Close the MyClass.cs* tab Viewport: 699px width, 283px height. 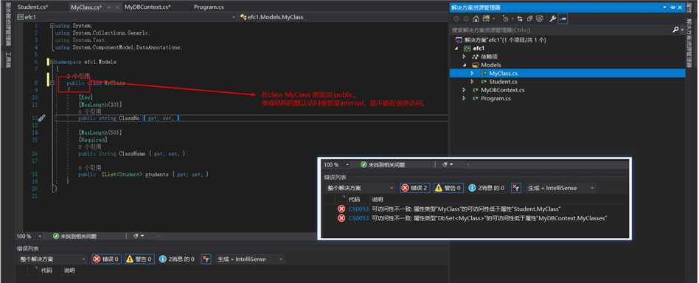click(116, 7)
